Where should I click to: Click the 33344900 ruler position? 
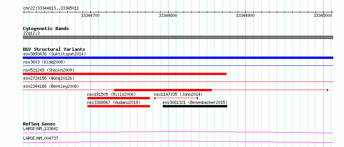(245, 15)
